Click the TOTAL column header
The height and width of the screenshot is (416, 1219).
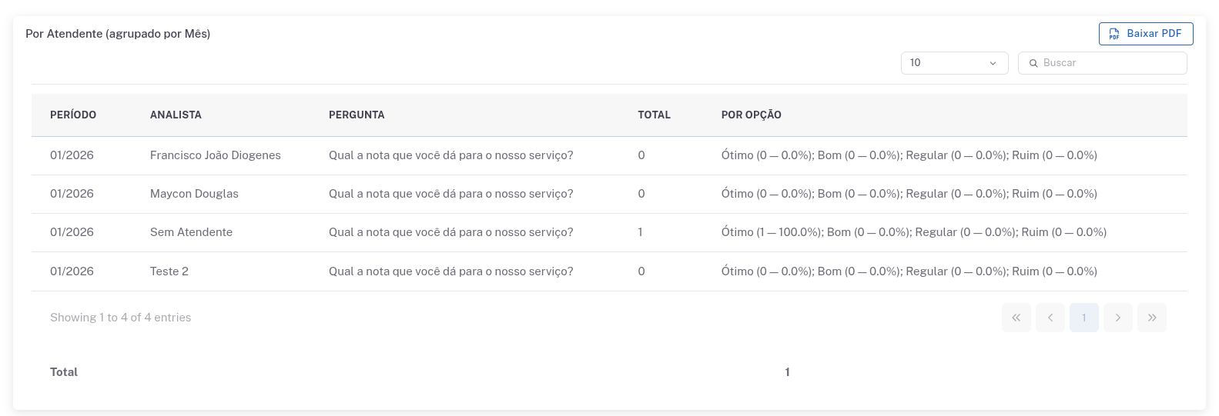click(x=654, y=115)
